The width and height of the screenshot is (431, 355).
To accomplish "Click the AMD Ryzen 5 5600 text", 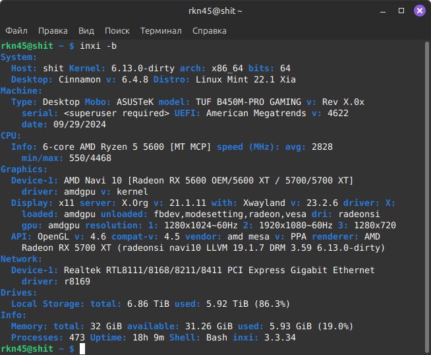I will (122, 146).
